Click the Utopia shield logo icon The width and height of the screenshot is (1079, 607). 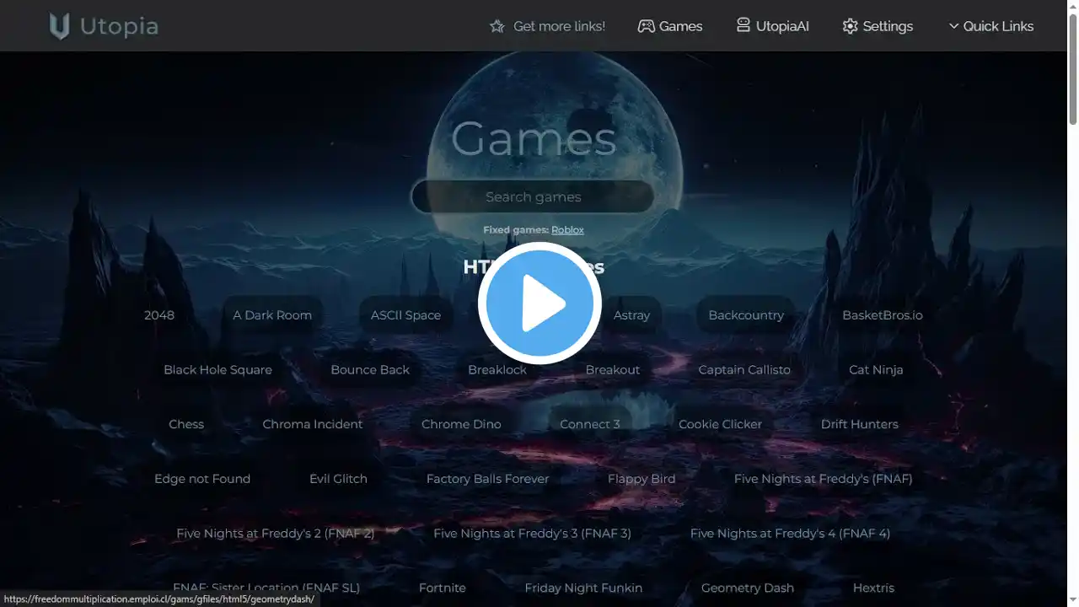[59, 26]
